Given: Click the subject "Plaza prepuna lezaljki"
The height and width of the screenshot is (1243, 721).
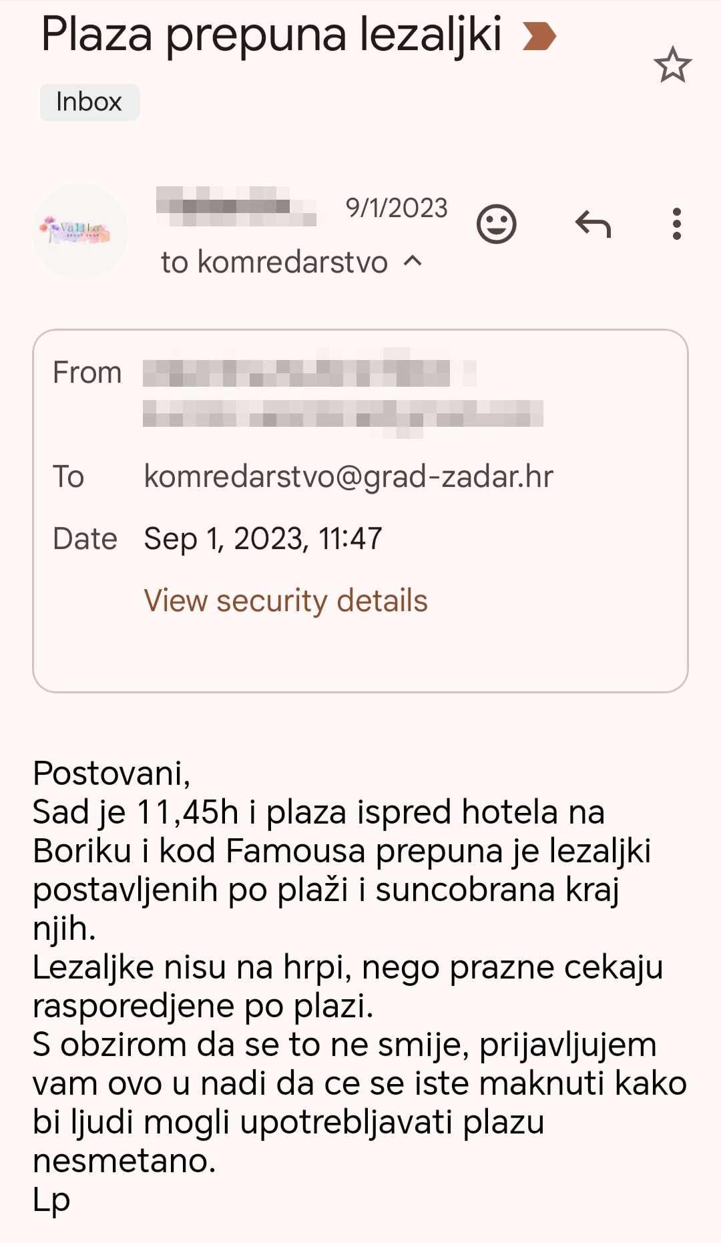Looking at the screenshot, I should pyautogui.click(x=271, y=35).
